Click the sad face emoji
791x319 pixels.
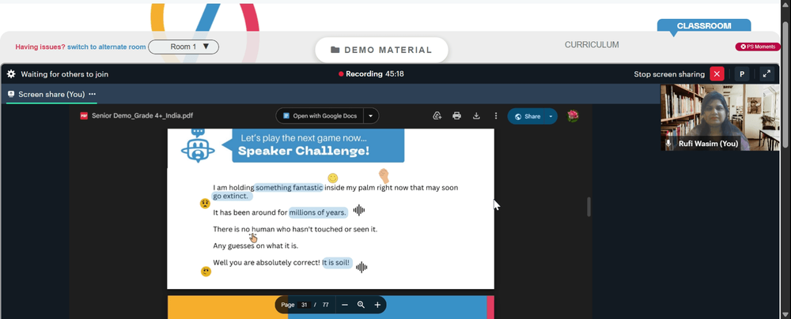point(205,204)
